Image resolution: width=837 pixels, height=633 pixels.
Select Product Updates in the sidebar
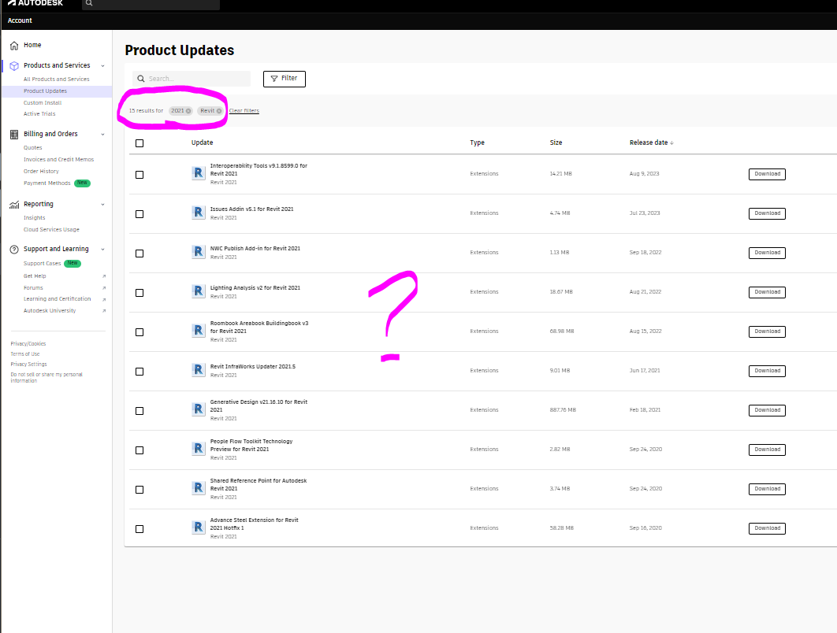[46, 91]
